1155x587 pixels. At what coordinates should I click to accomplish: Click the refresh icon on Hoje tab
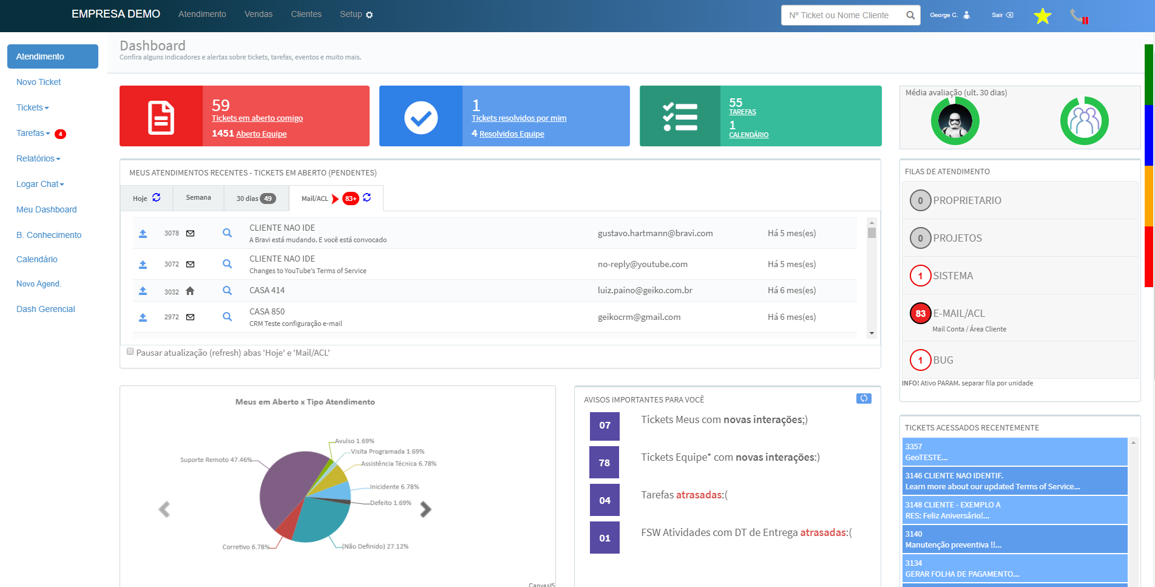156,197
